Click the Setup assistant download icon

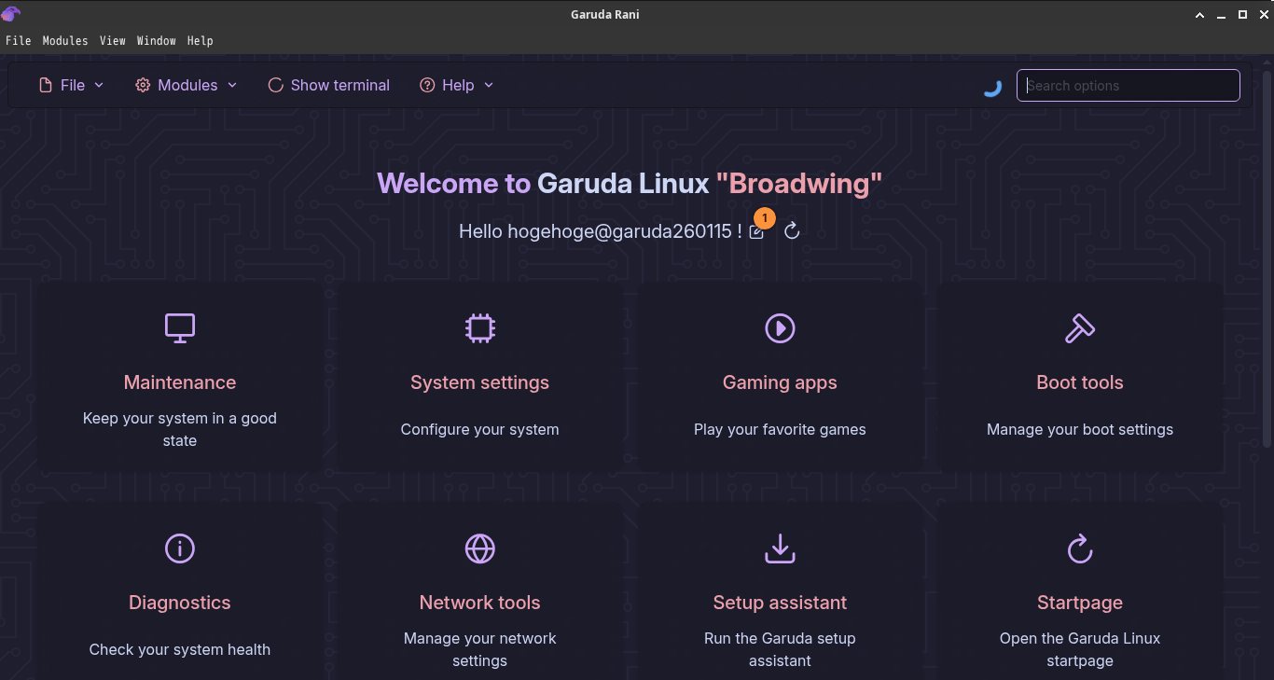(780, 548)
